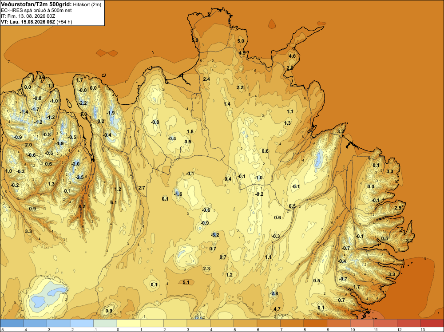Click the 5.1 temperature label
The image size is (444, 332).
pyautogui.click(x=186, y=282)
